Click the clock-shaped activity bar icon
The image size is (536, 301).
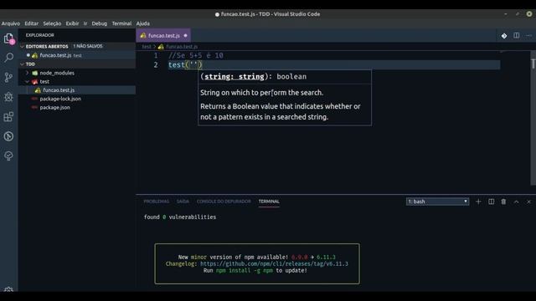coord(9,136)
